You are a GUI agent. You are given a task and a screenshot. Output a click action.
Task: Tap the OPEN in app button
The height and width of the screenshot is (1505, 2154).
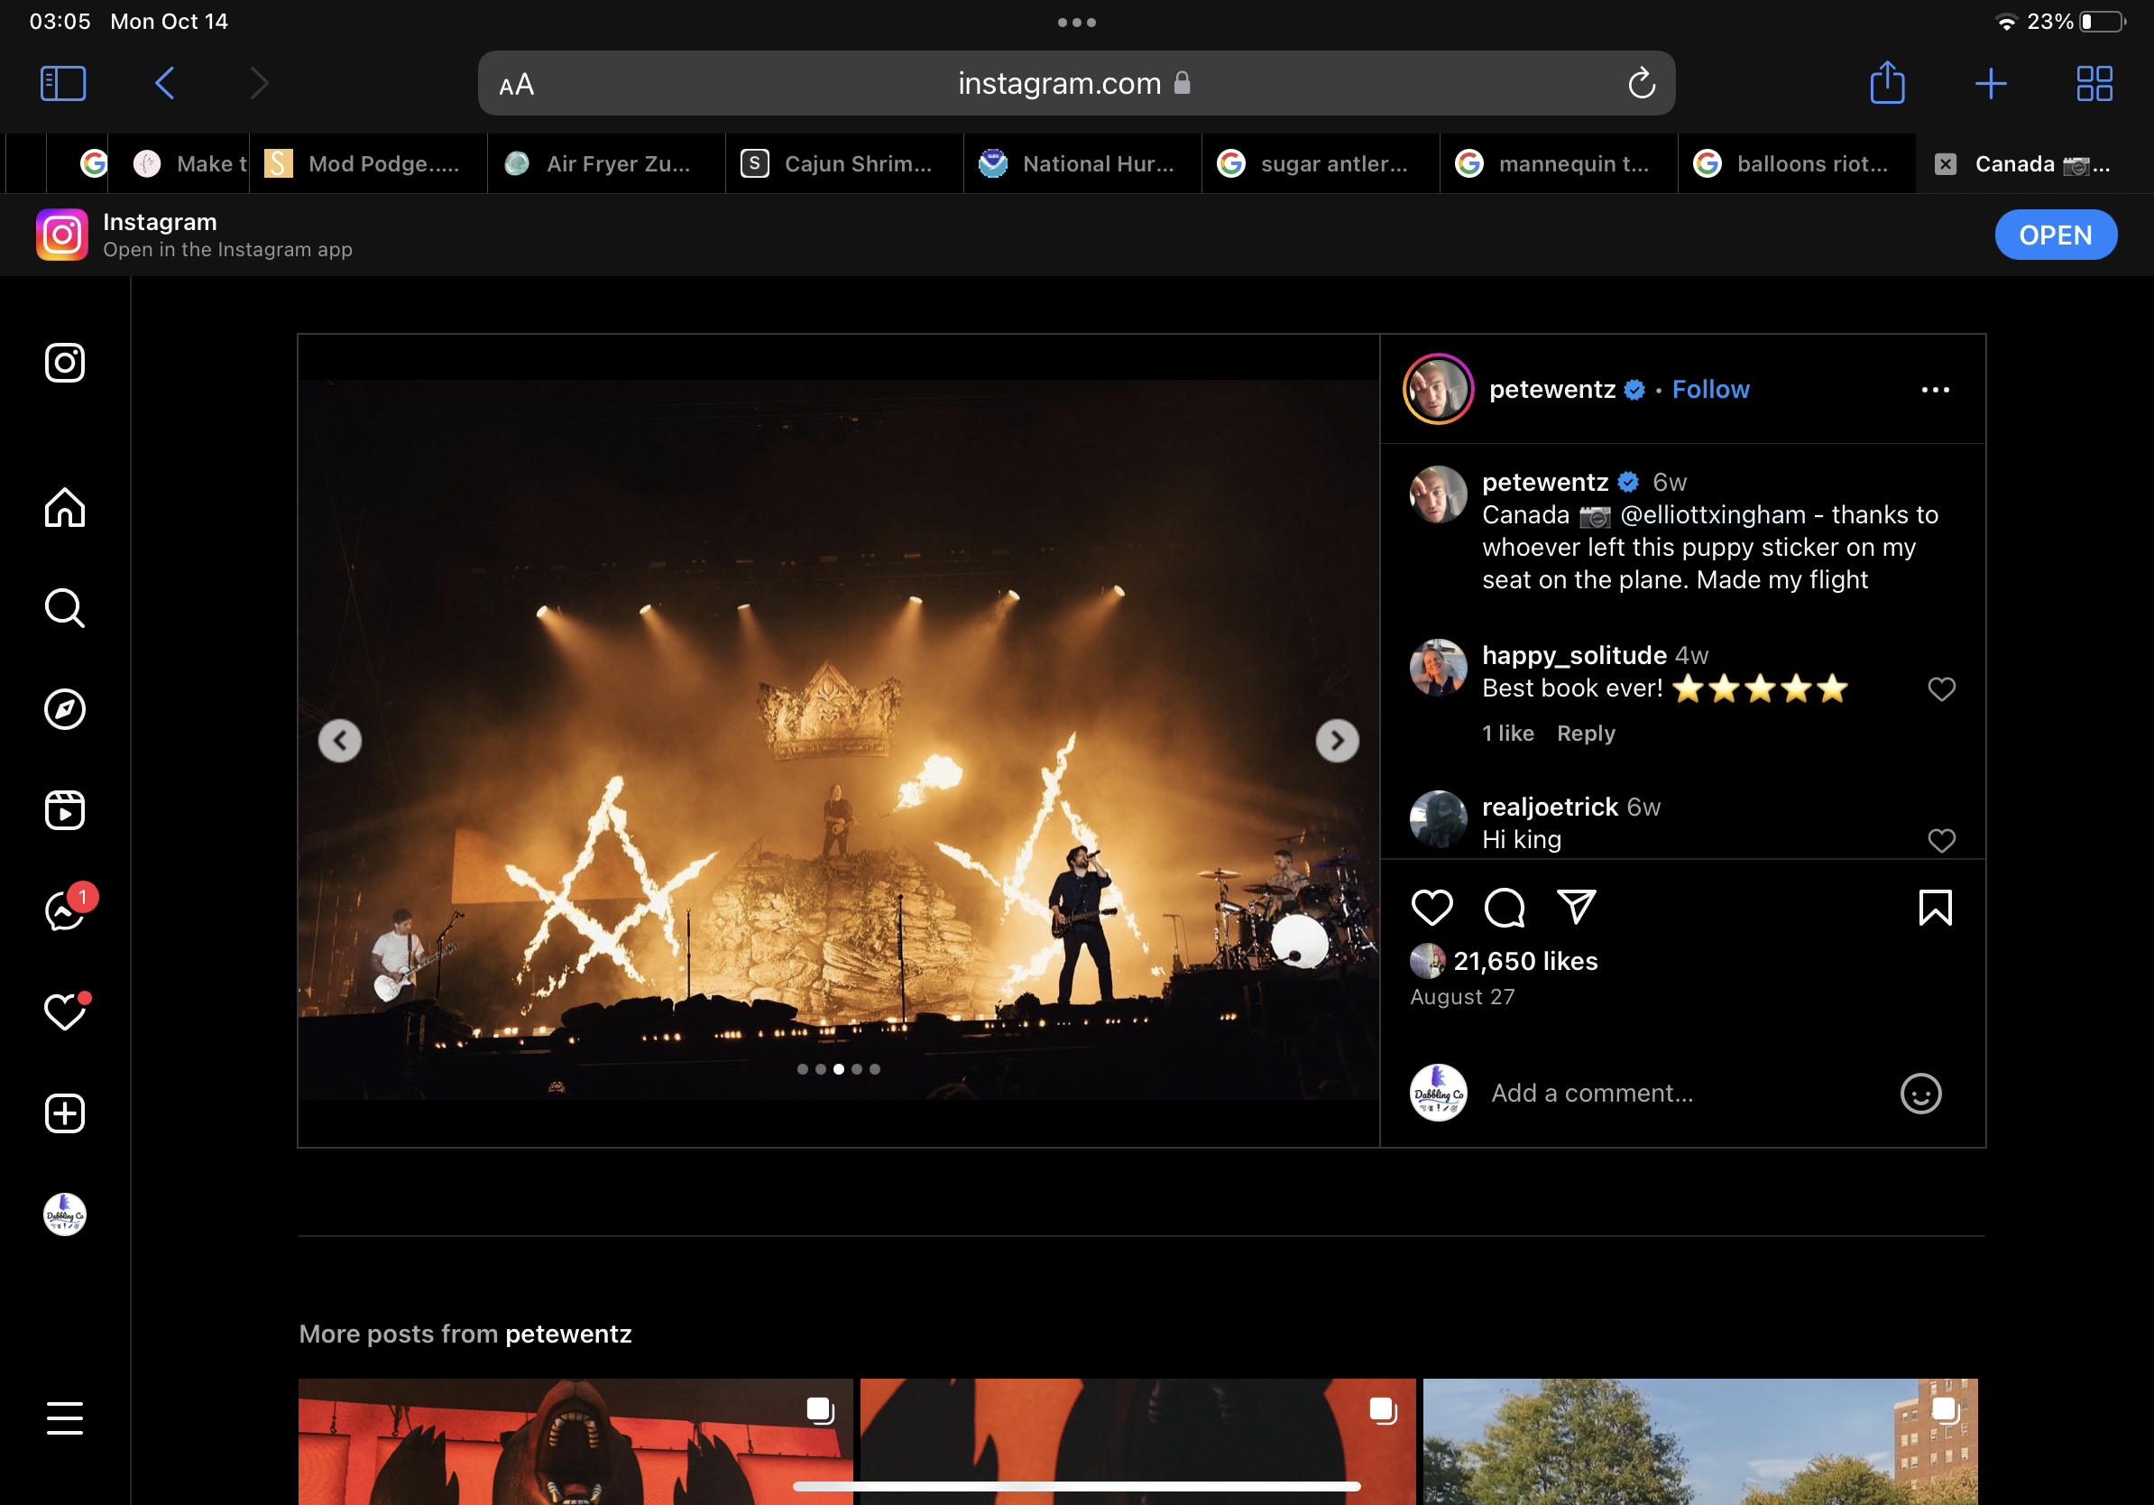pos(2055,235)
